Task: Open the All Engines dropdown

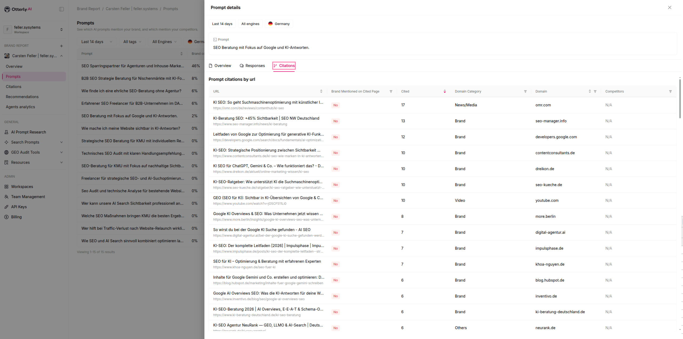Action: tap(164, 42)
